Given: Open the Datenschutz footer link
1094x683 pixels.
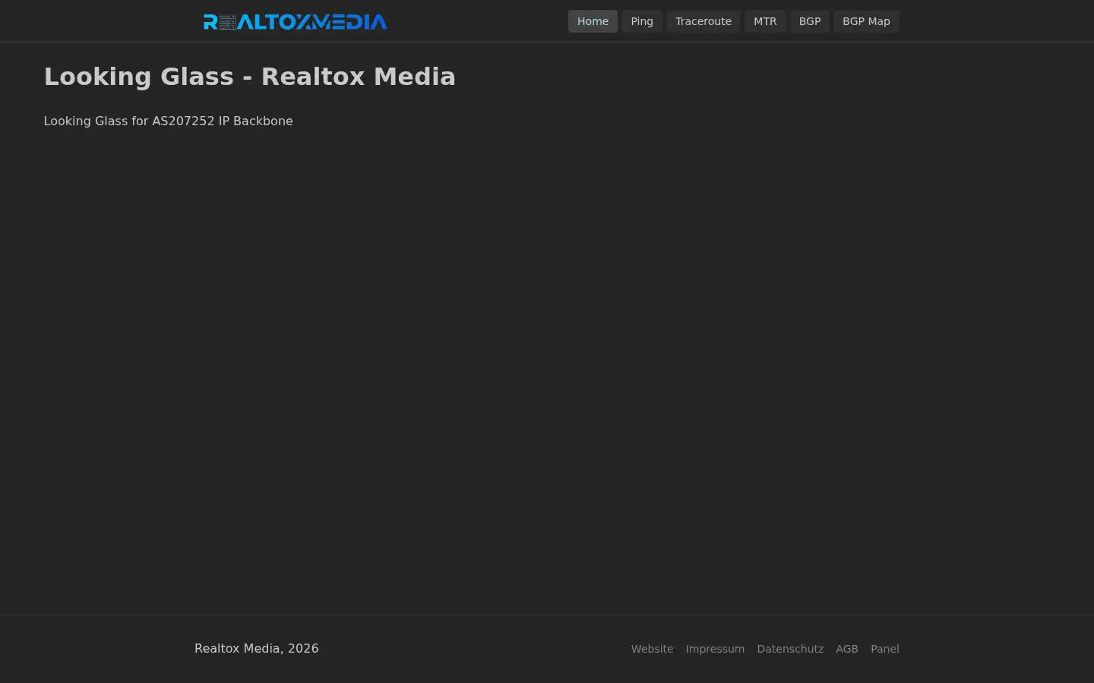Looking at the screenshot, I should 790,649.
